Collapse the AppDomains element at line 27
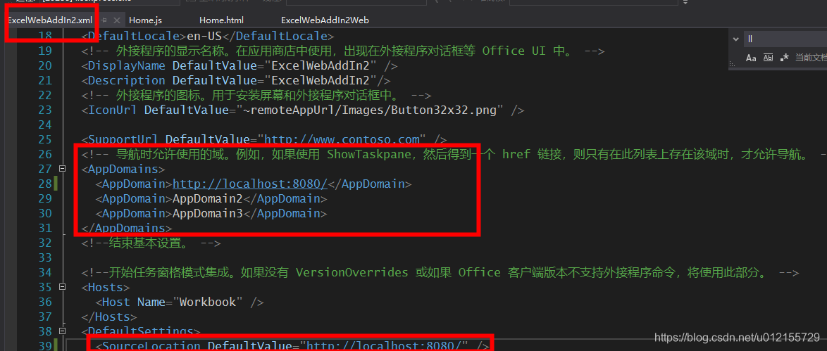This screenshot has width=827, height=351. pos(63,169)
